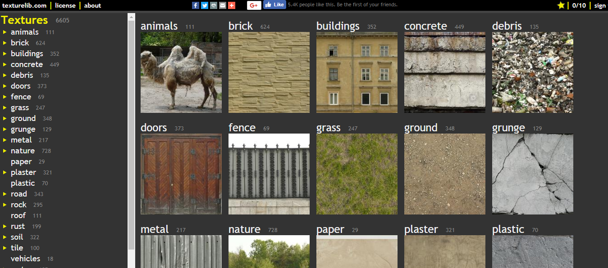Open the buildings facade thumbnail

[x=357, y=72]
